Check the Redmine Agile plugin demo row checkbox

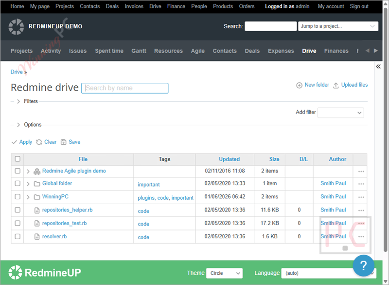click(18, 171)
